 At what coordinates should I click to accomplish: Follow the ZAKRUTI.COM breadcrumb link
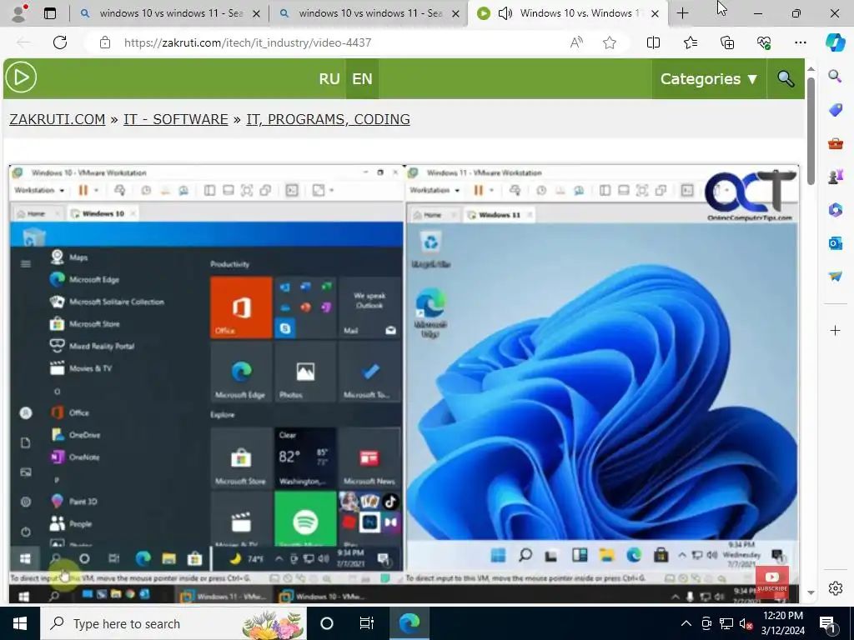click(58, 119)
